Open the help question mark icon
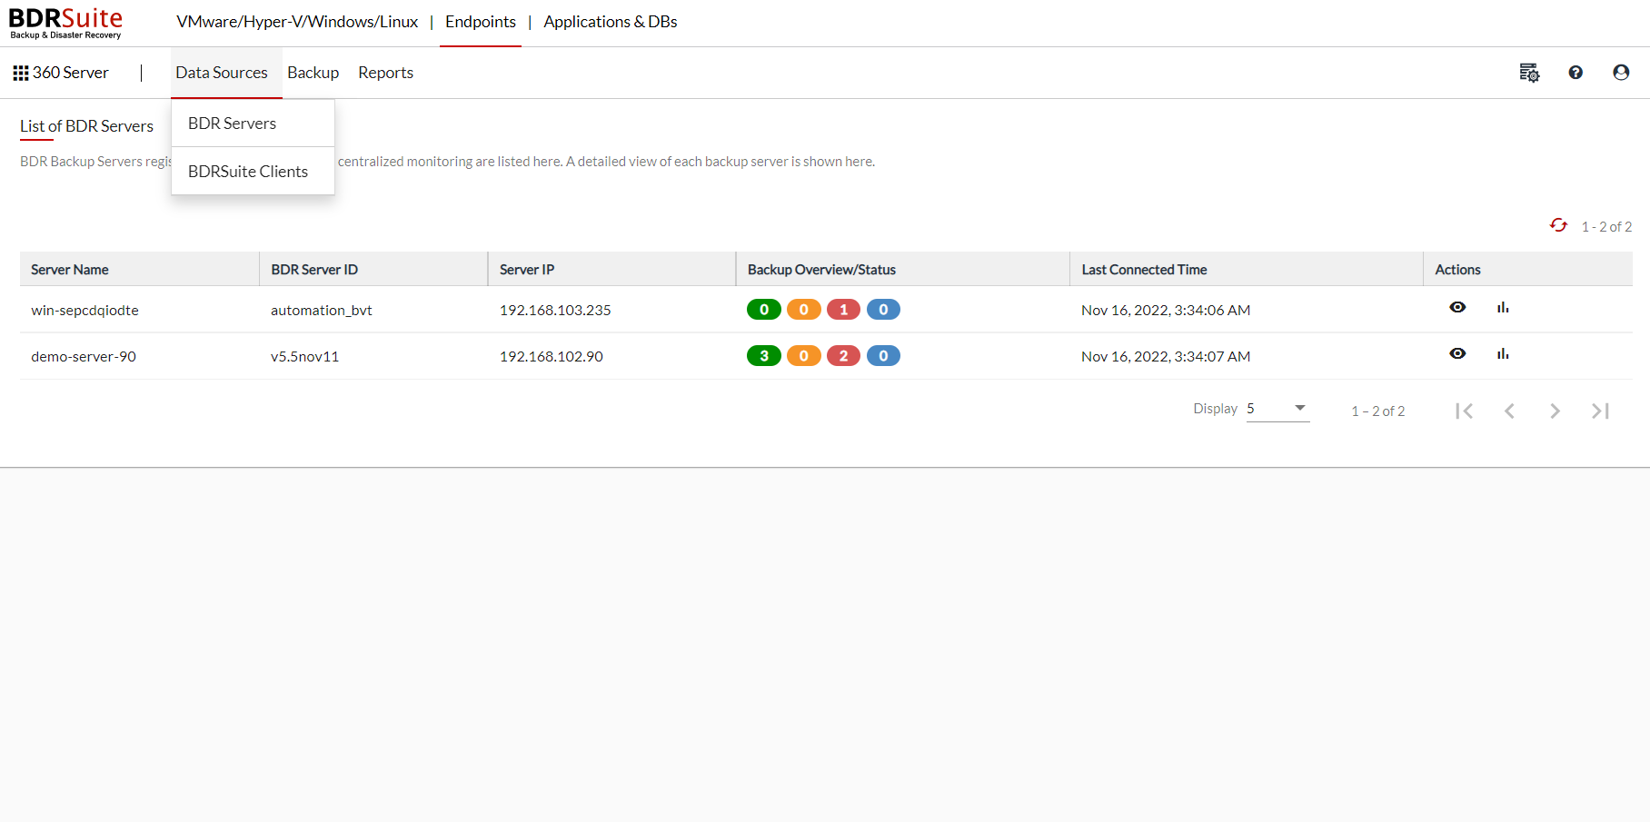Image resolution: width=1650 pixels, height=822 pixels. (1575, 73)
